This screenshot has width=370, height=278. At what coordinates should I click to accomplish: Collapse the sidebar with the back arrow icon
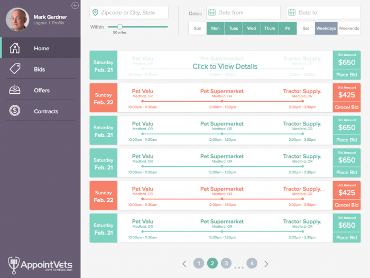(x=75, y=5)
